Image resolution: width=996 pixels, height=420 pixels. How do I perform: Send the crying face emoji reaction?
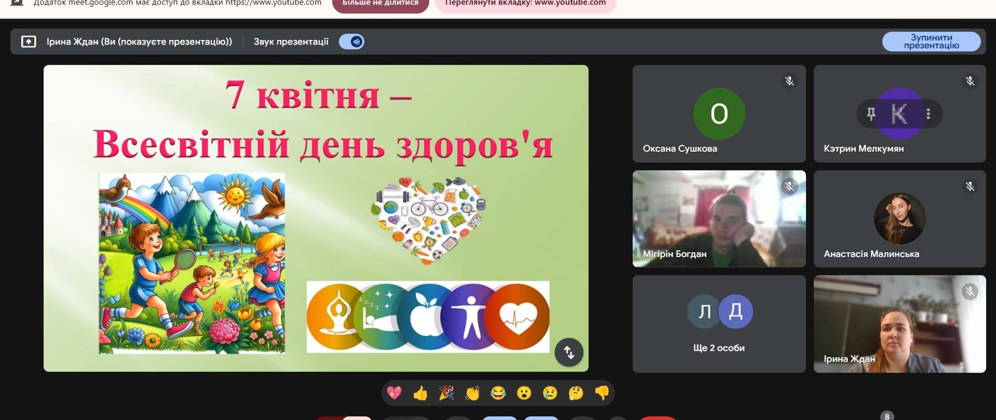click(550, 394)
